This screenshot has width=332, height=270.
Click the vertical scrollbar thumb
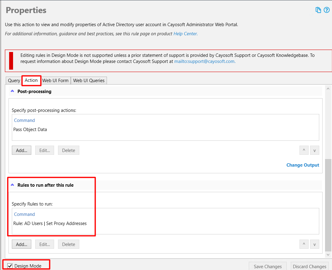(x=328, y=205)
